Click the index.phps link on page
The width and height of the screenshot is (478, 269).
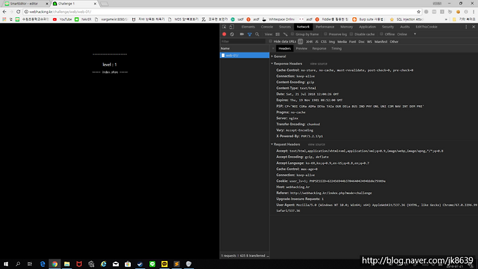[110, 72]
